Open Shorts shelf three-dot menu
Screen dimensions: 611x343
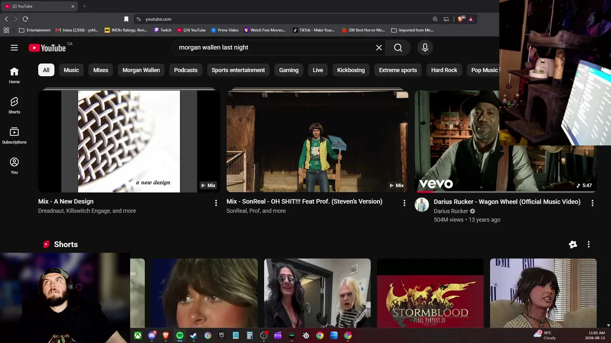[589, 244]
